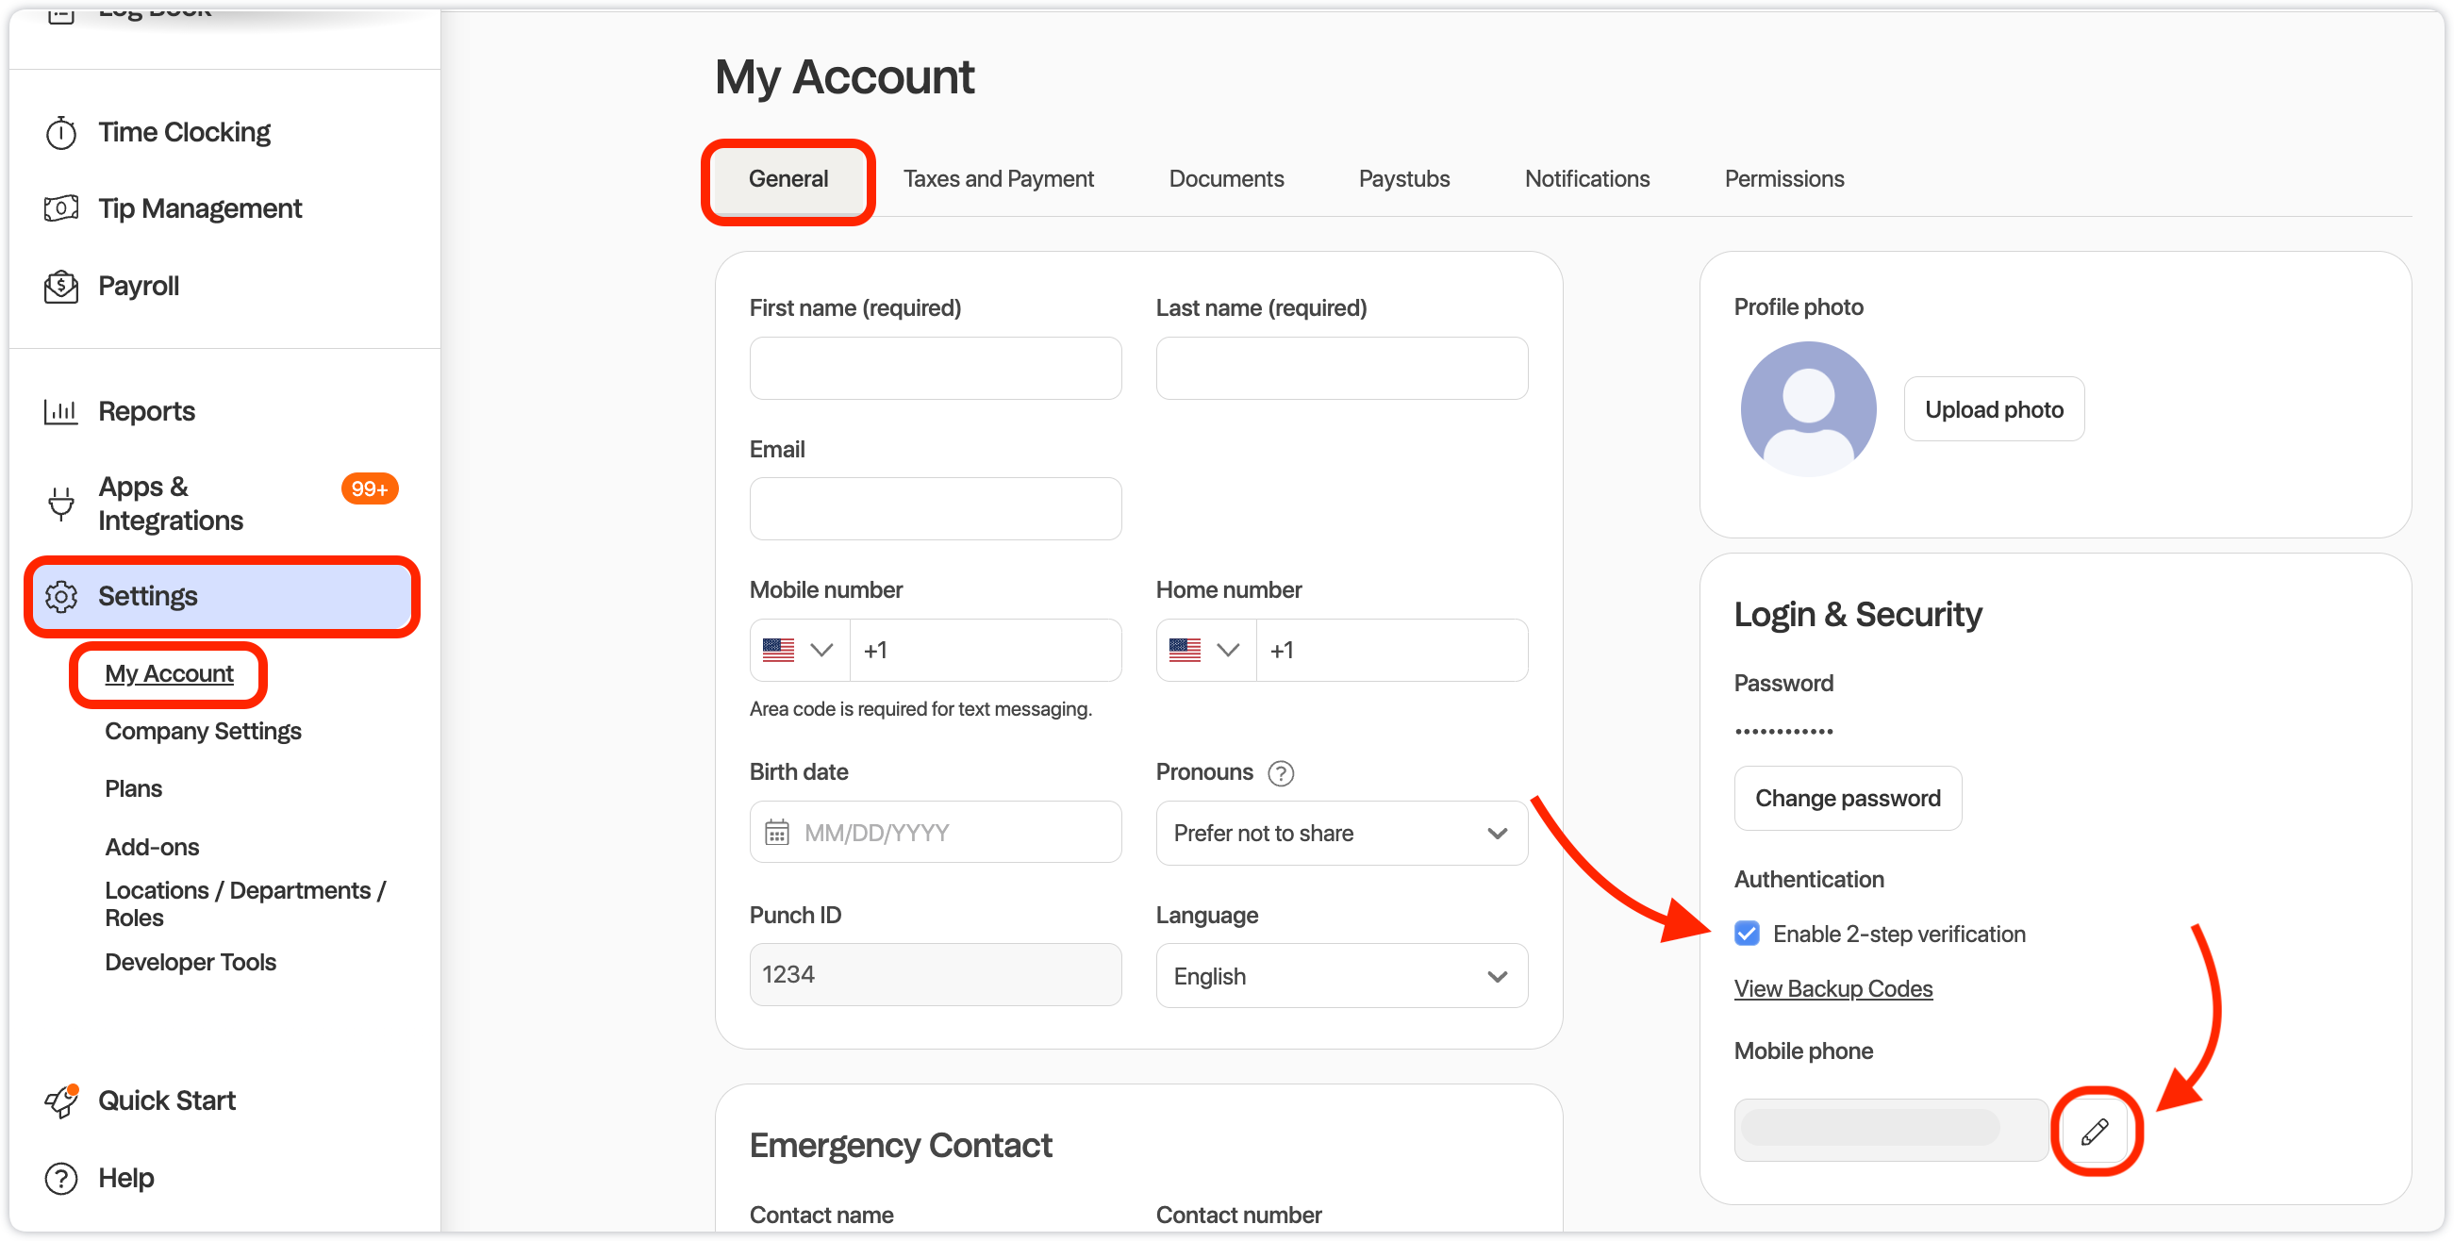Focus the First name input field

click(x=936, y=368)
